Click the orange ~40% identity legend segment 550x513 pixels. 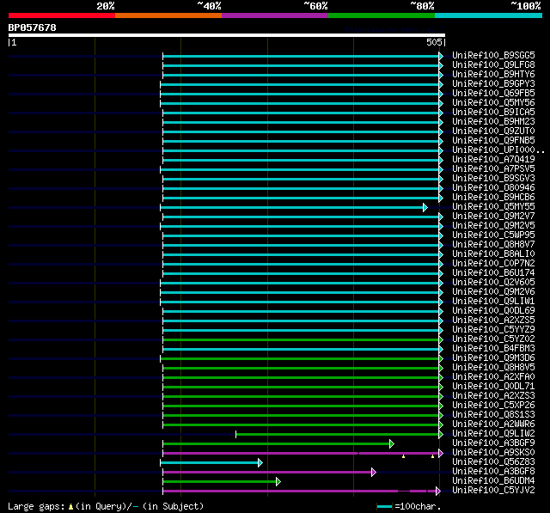pyautogui.click(x=168, y=15)
